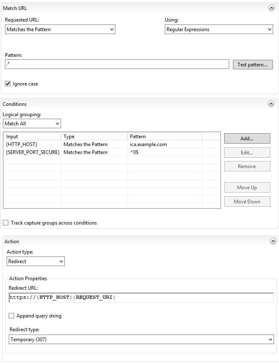The width and height of the screenshot is (279, 364).
Task: Open the Action type Redirect dropdown
Action: [x=36, y=261]
